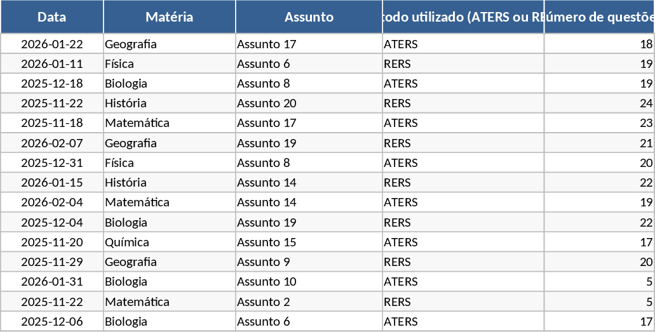Viewport: 655px width, 332px height.
Task: Select the método utilizado column header
Action: point(463,17)
